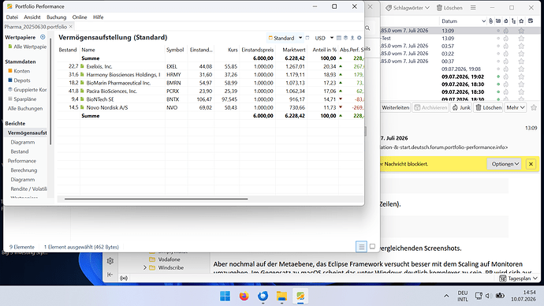
Task: Show hidden system tray icons chevron
Action: pos(446,296)
